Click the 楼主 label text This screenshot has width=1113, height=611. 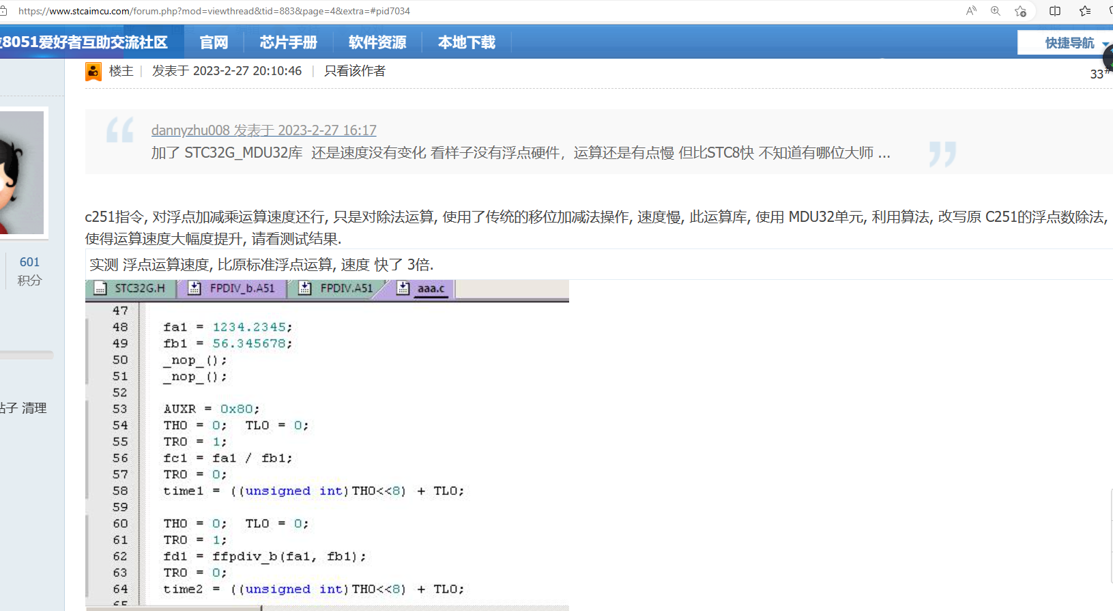pos(121,71)
